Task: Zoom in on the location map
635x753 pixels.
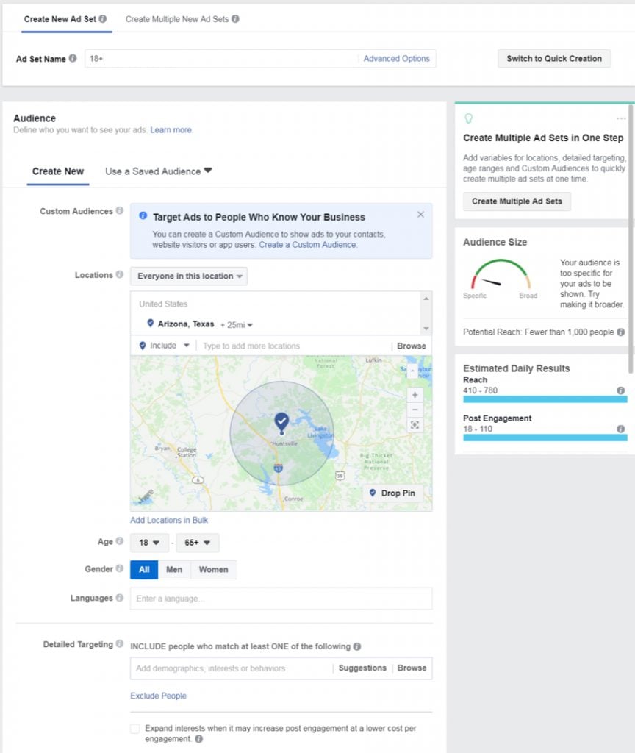Action: tap(415, 395)
